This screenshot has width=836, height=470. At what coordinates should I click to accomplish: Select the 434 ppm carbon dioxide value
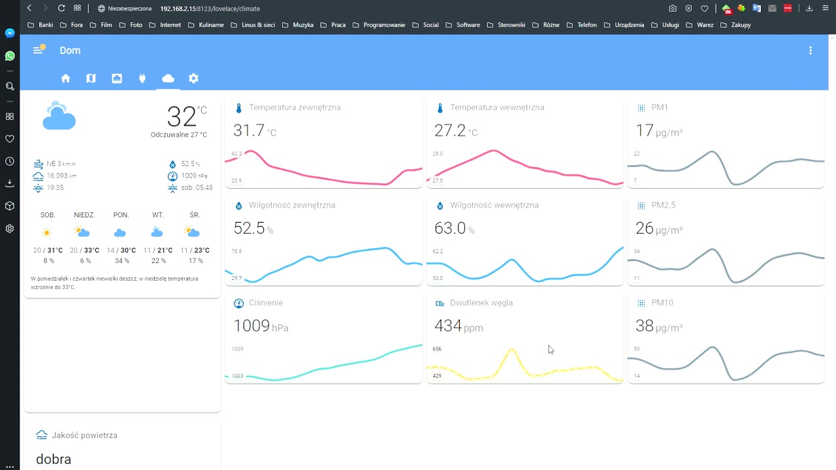click(x=458, y=326)
